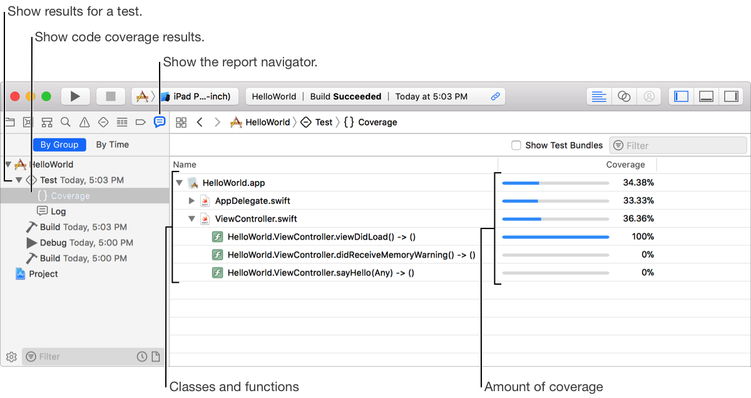Enable the Show Test Bundles checkbox
751x398 pixels.
[516, 145]
